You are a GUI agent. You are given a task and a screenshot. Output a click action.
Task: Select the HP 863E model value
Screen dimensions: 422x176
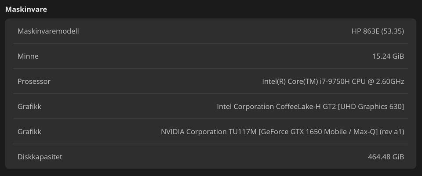[x=366, y=31]
